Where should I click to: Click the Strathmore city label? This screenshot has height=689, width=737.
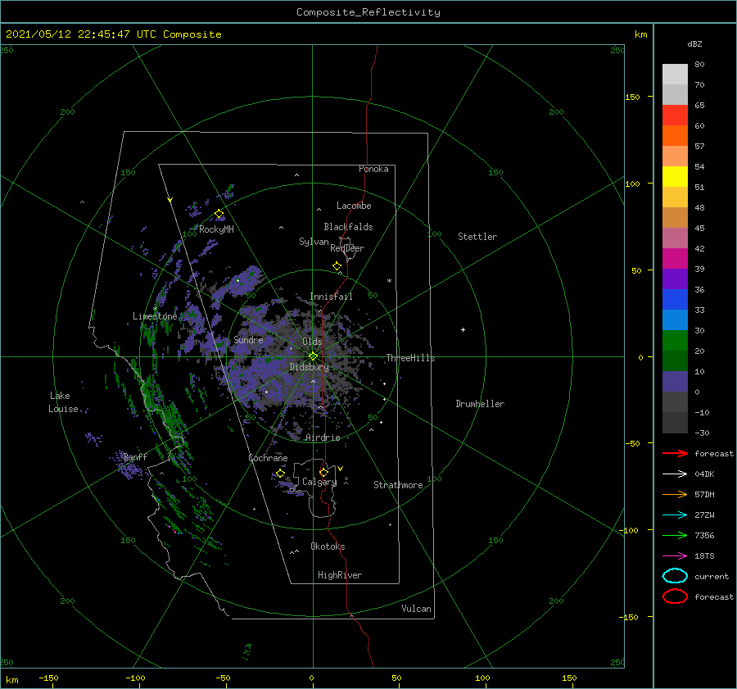pyautogui.click(x=398, y=485)
